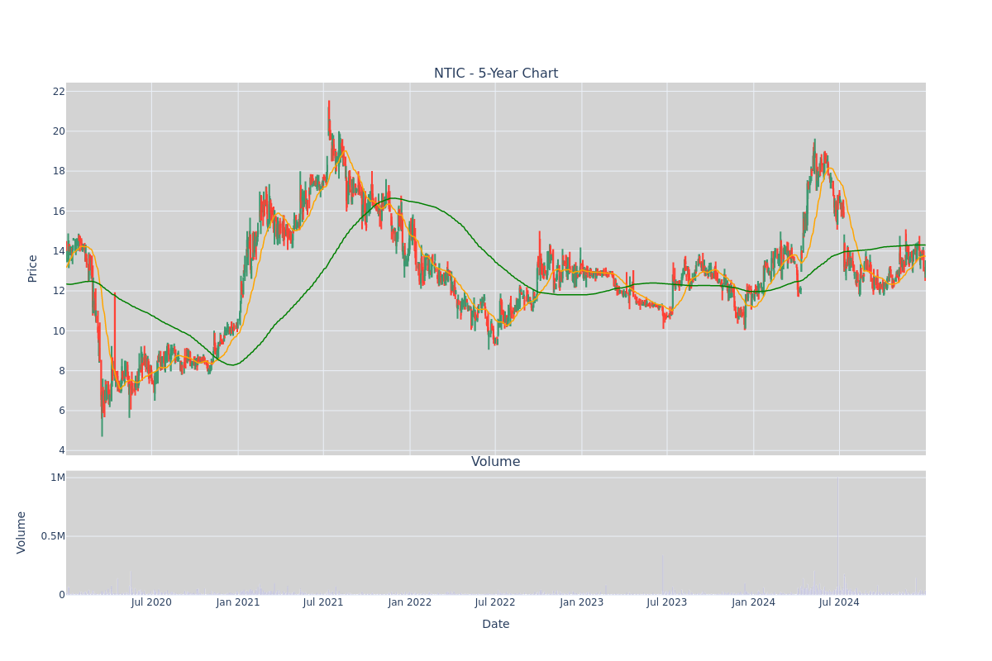Click the July 2024 tallest volume spike
Viewport: 992px width, 661px height.
pyautogui.click(x=838, y=535)
